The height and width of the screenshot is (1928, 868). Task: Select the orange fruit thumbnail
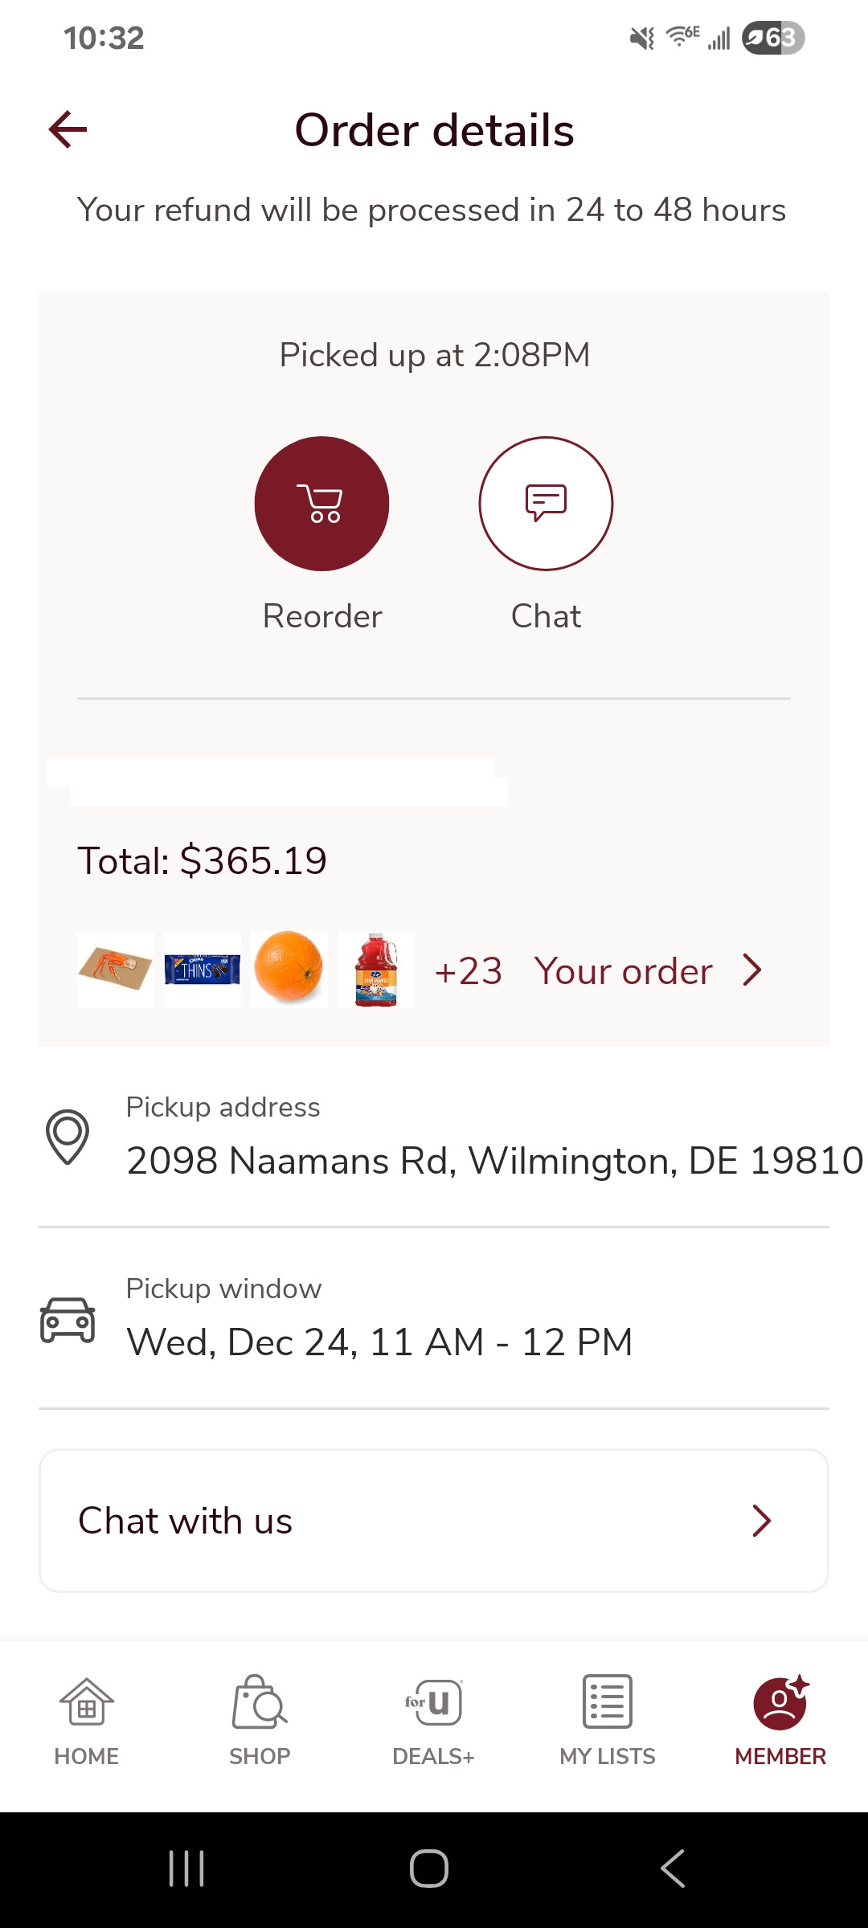pyautogui.click(x=289, y=970)
